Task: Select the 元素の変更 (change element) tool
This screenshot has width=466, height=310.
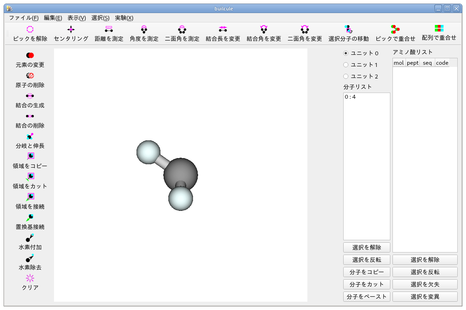Action: pyautogui.click(x=29, y=60)
